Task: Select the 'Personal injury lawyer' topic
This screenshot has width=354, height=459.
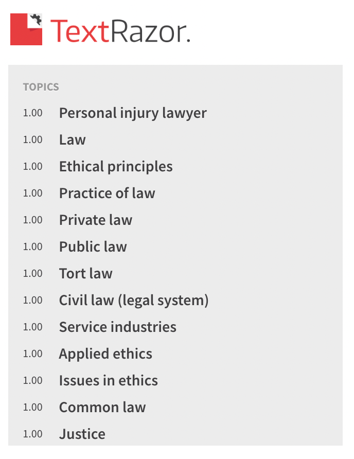Action: point(133,113)
